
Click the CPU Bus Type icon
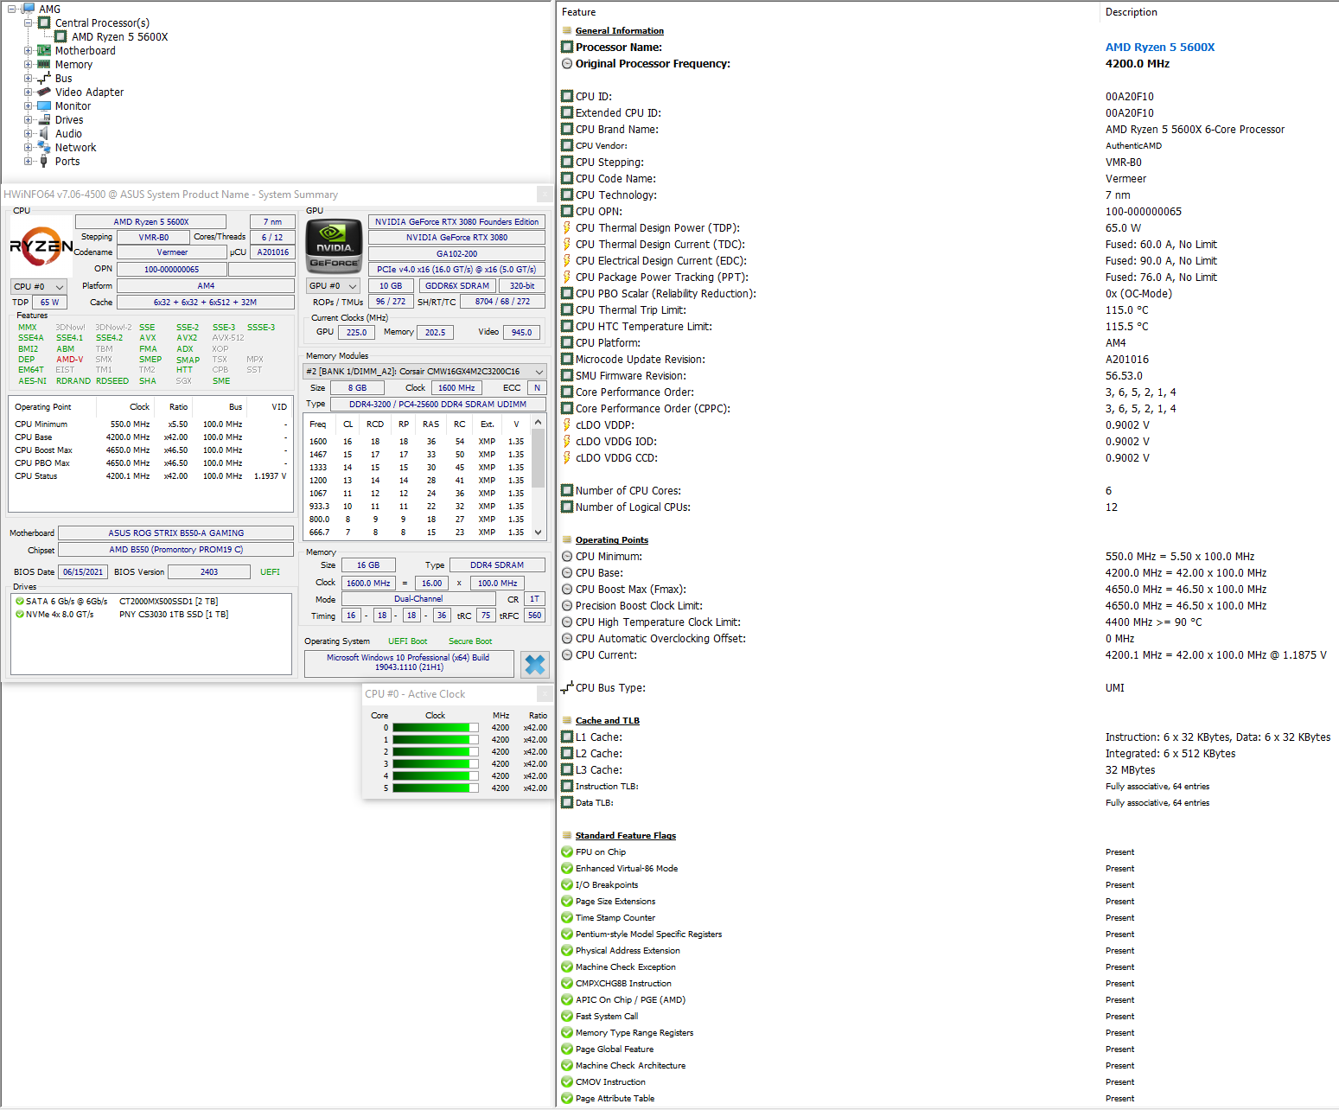click(x=567, y=688)
